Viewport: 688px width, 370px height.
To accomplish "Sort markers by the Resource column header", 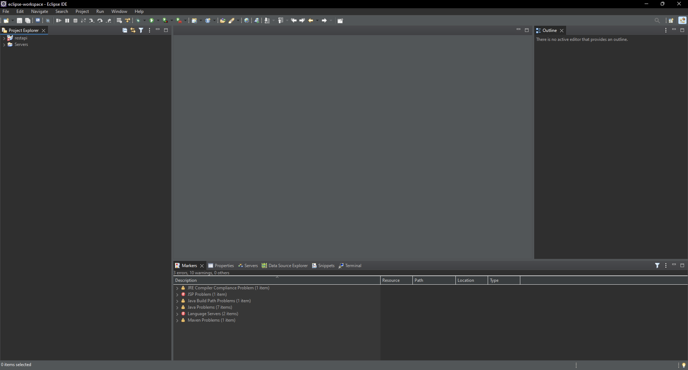I will 391,280.
